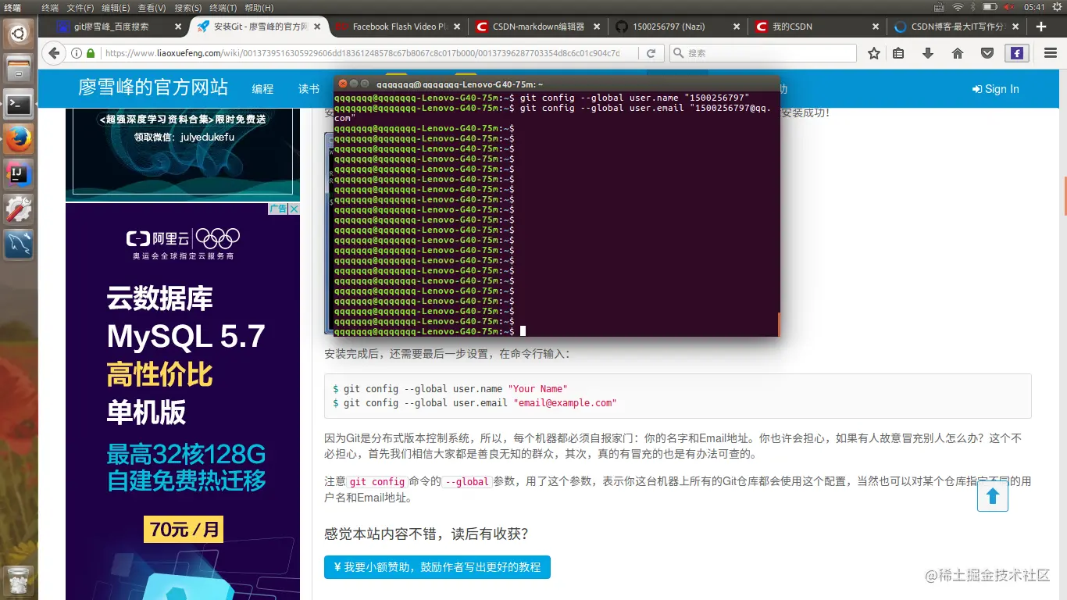
Task: Go to the Firefox home page icon
Action: point(958,53)
